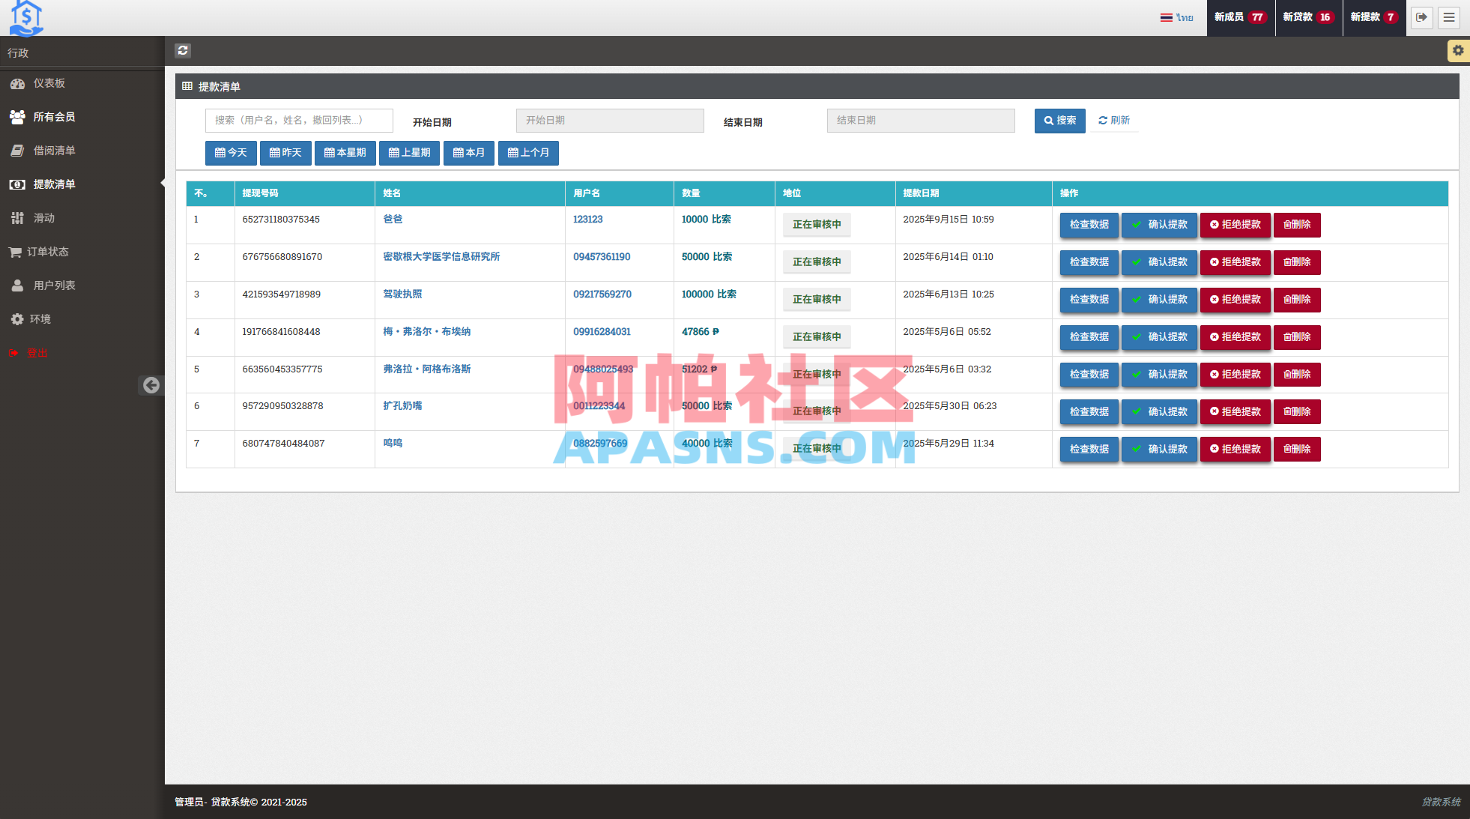
Task: Select 滑动 in the sidebar
Action: [x=45, y=218]
